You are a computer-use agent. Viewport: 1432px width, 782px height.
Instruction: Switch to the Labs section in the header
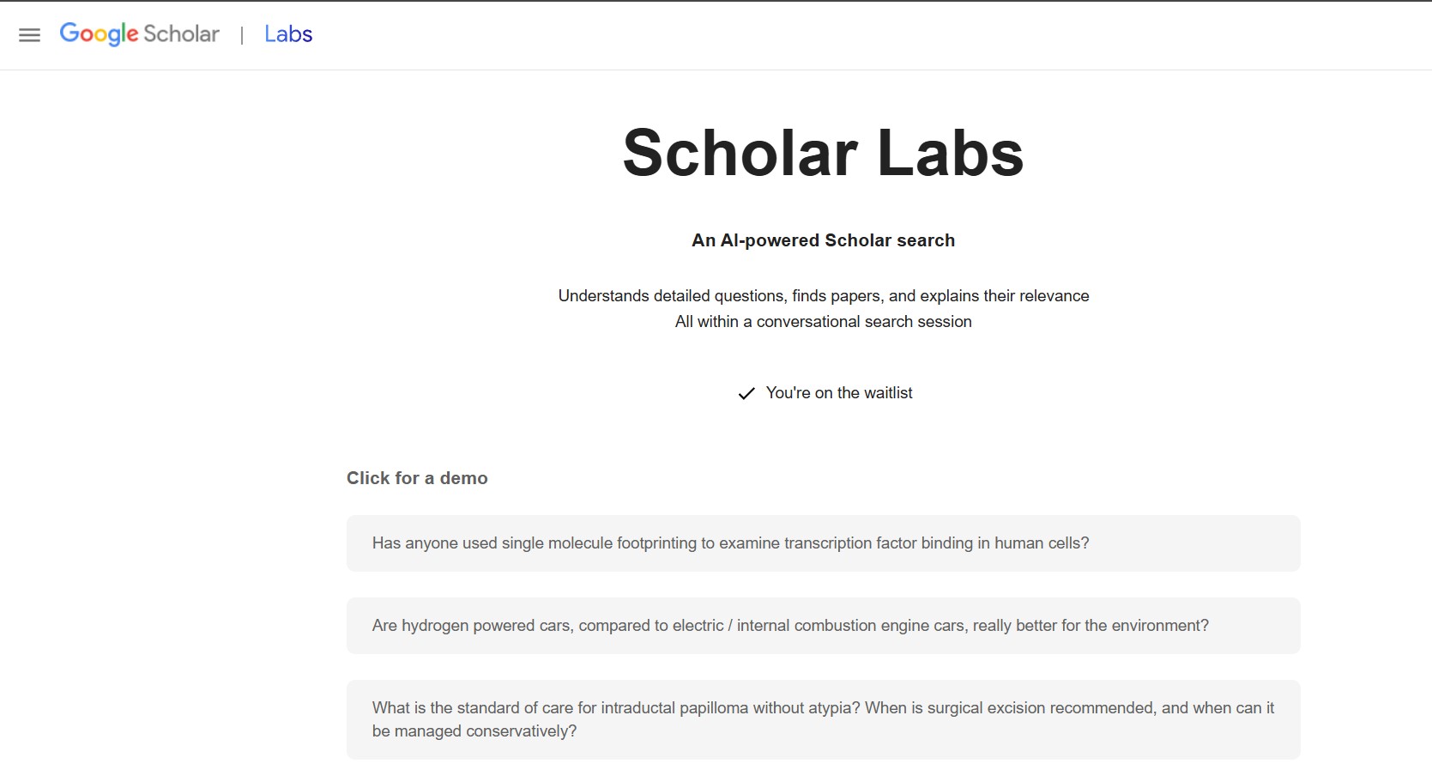click(x=287, y=34)
